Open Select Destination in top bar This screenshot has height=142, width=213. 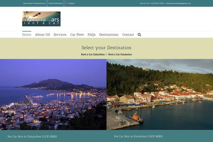[56, 4]
